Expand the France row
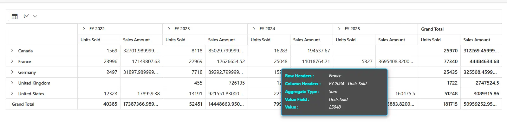507x124 pixels. (x=12, y=61)
